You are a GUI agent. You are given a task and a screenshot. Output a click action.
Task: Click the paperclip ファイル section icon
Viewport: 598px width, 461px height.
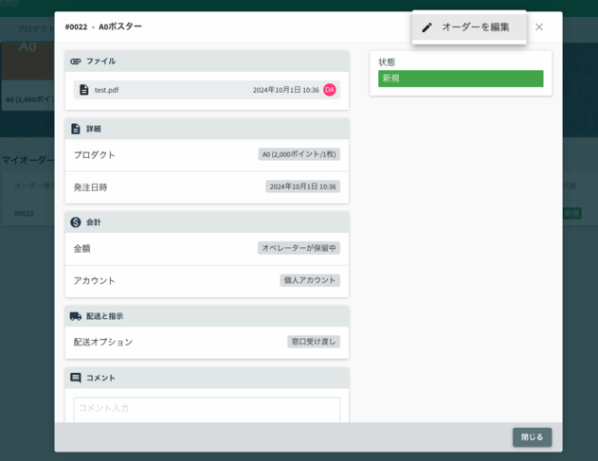pyautogui.click(x=76, y=62)
